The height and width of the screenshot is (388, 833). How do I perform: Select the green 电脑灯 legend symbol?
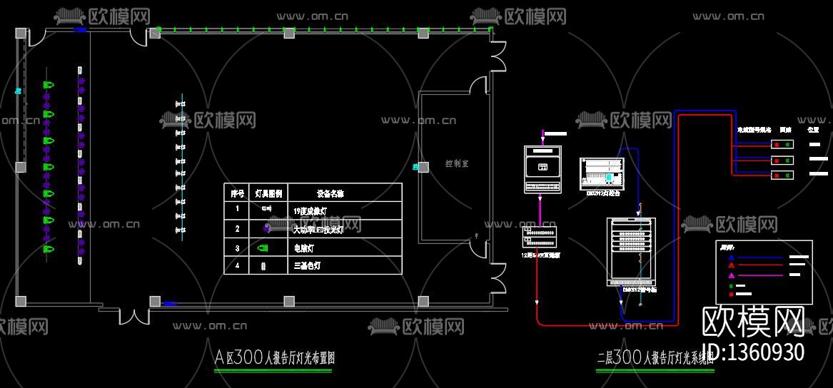point(263,247)
